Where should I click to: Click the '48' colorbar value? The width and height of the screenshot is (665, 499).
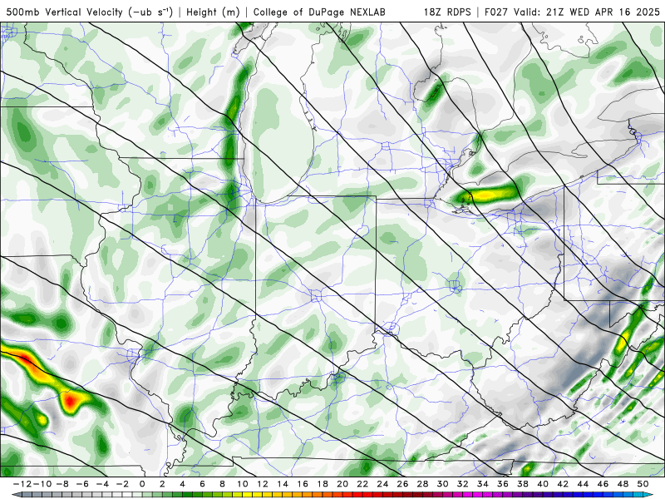tap(623, 484)
